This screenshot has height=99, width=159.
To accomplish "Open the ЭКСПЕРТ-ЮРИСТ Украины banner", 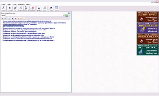I will pyautogui.click(x=148, y=17).
